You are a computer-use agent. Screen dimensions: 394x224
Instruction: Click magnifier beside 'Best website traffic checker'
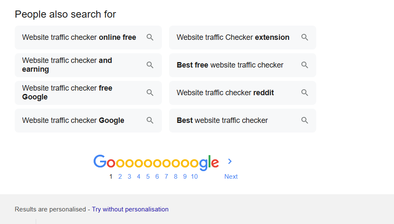click(x=305, y=120)
